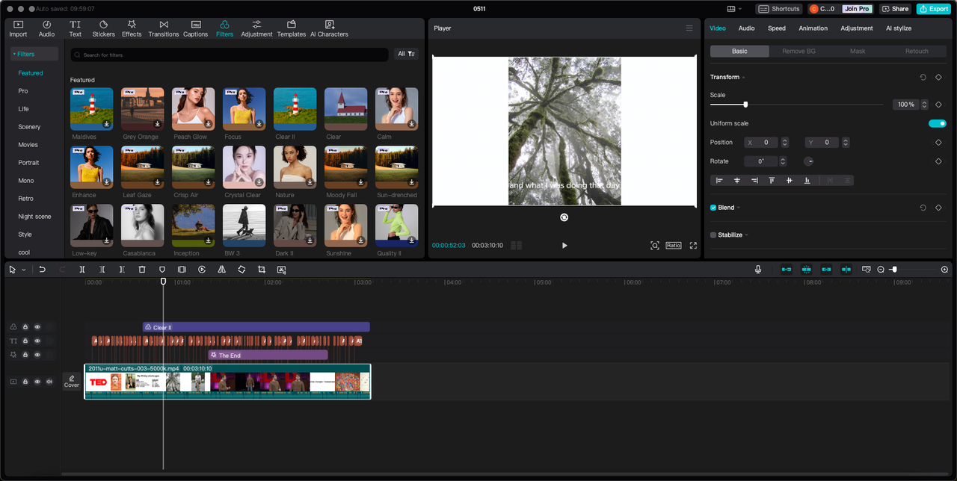Click the Fullscreen preview icon in Player

pyautogui.click(x=693, y=245)
